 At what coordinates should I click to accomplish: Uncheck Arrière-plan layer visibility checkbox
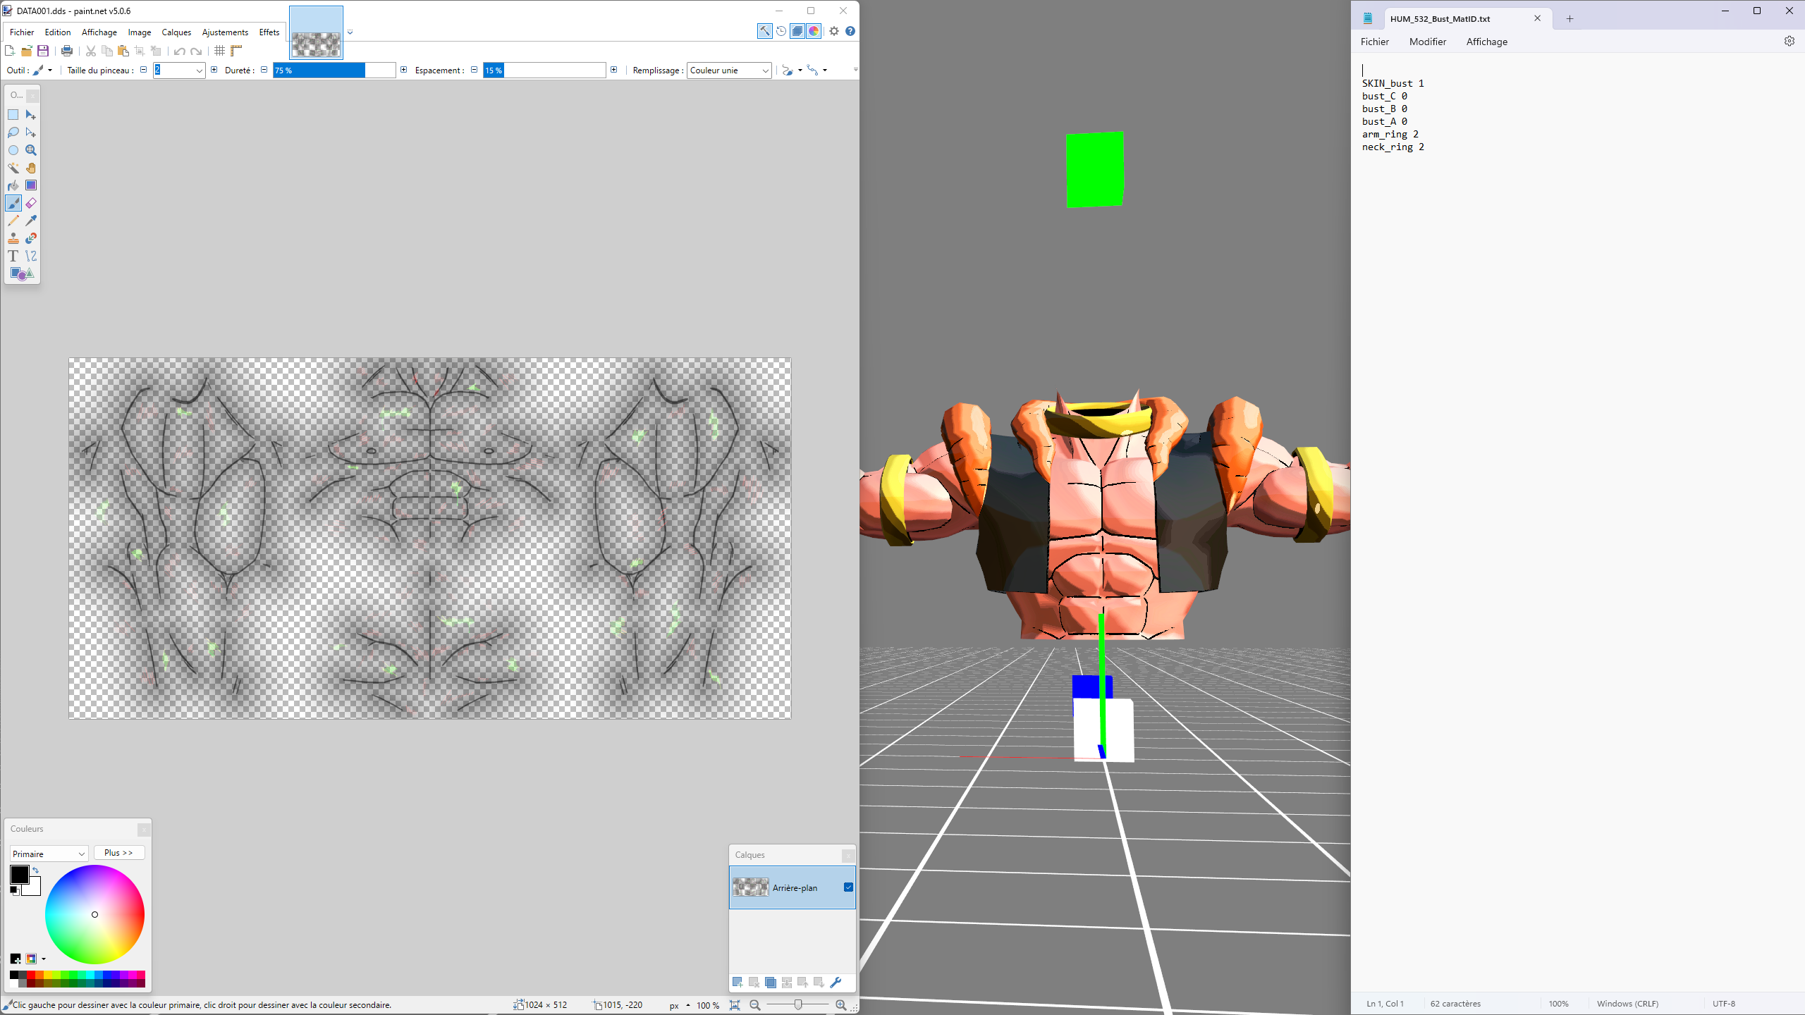(x=848, y=887)
